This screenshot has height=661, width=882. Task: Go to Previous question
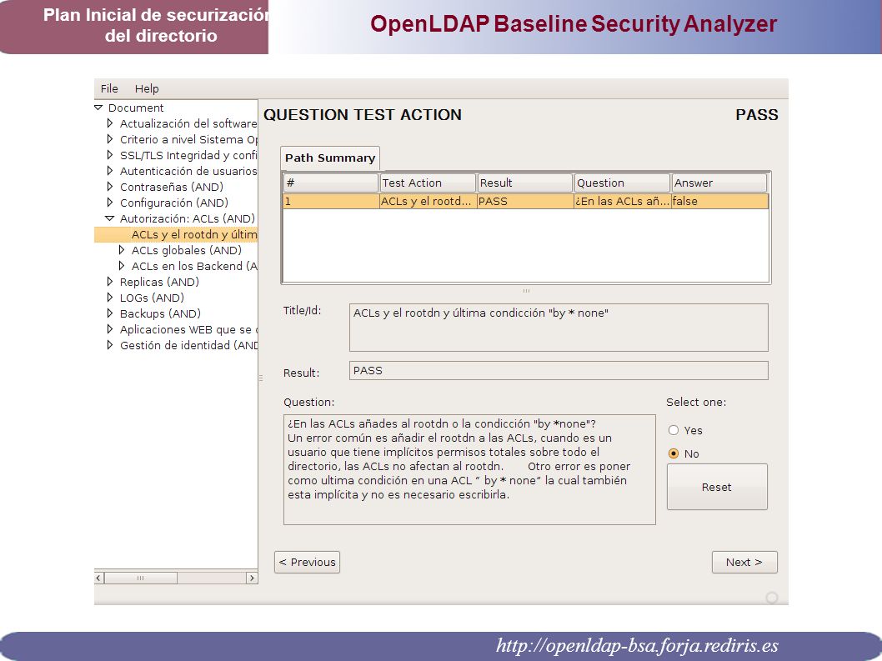307,562
